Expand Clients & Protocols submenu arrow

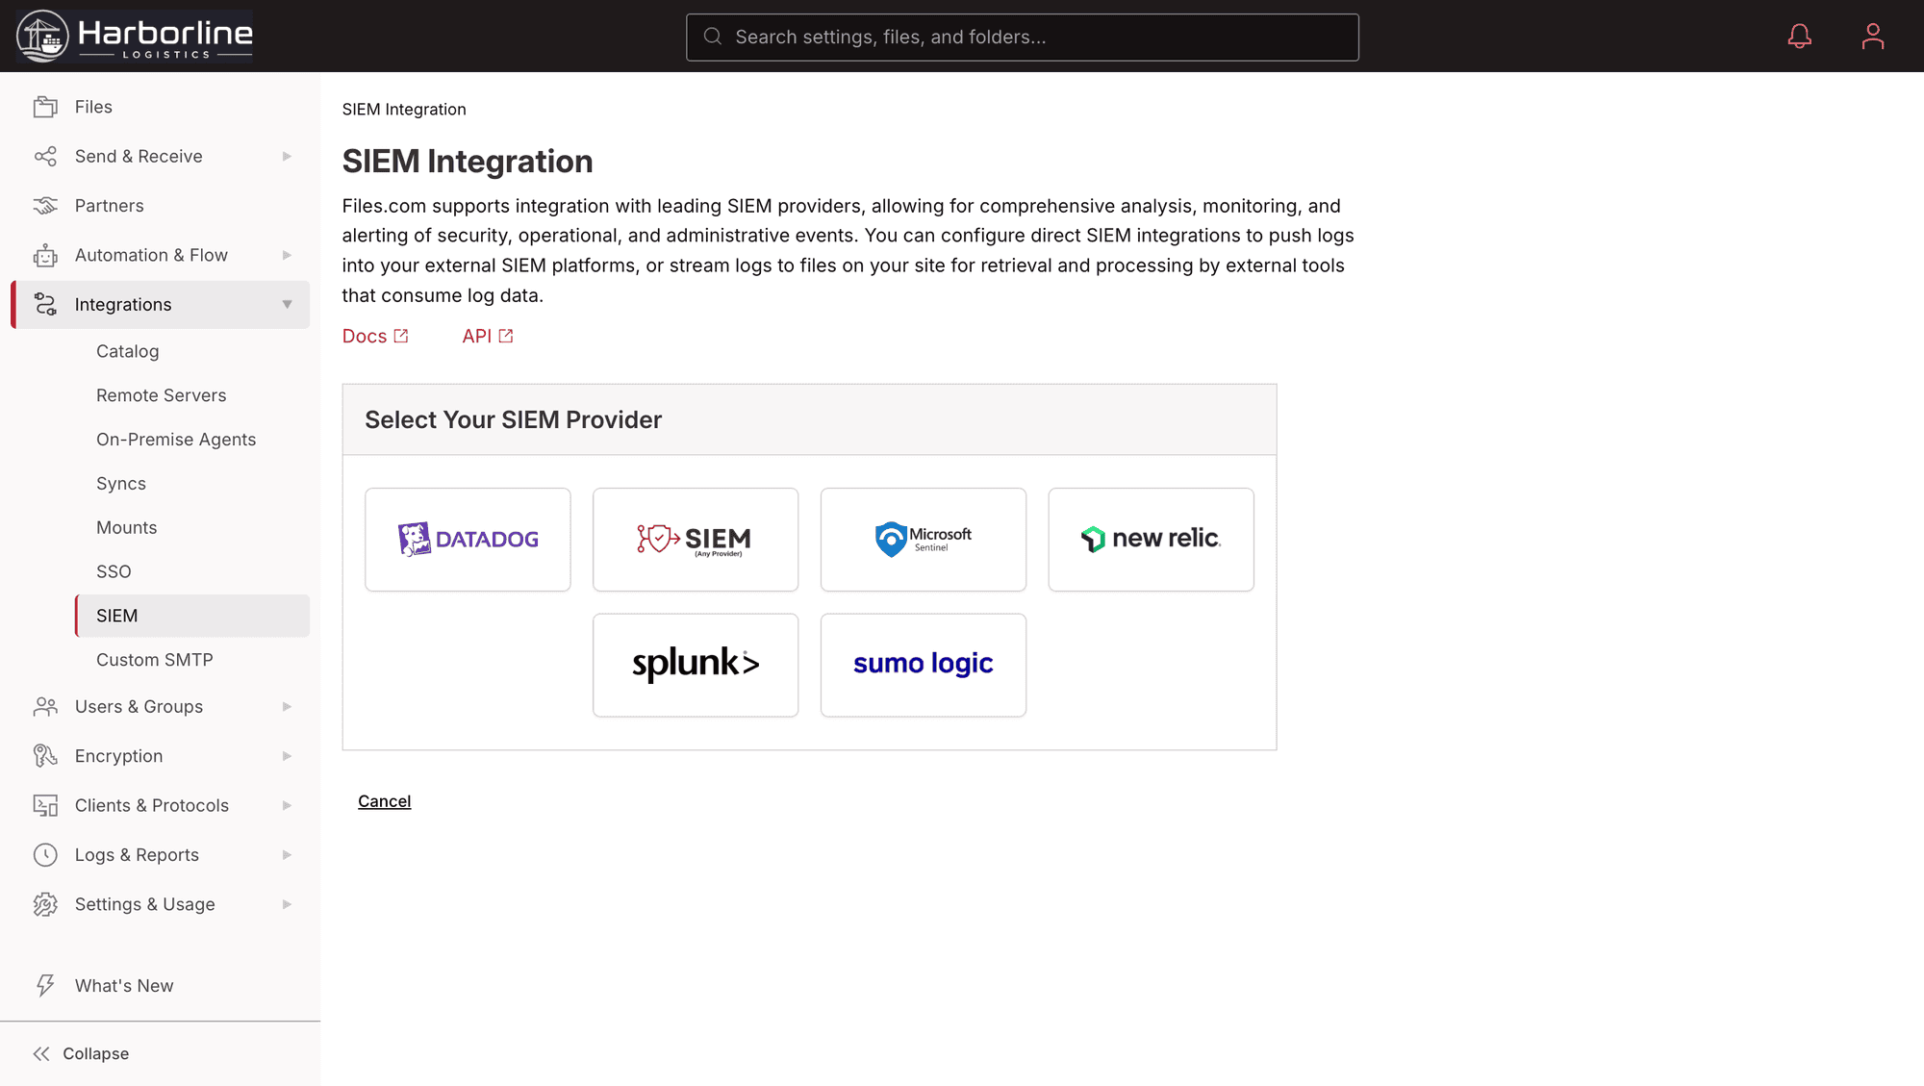point(287,805)
